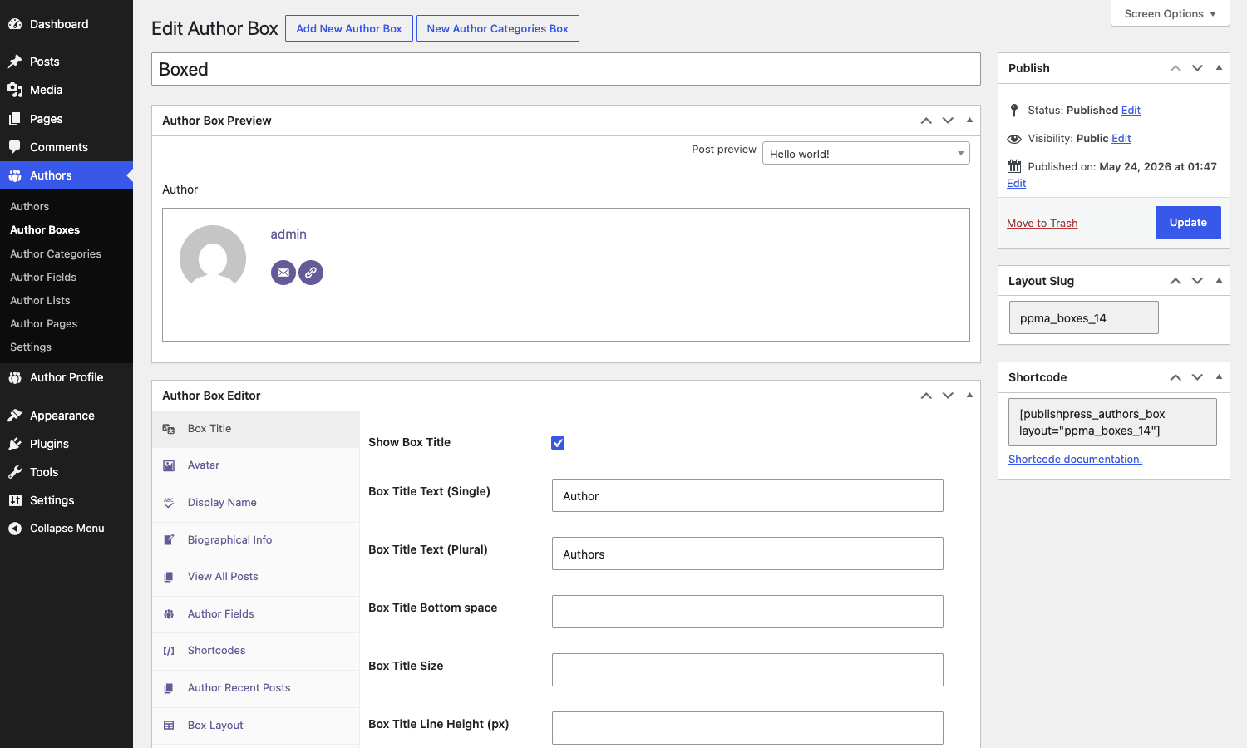Click the Shortcodes bracket icon
Screen dimensions: 1247x748
tap(169, 651)
